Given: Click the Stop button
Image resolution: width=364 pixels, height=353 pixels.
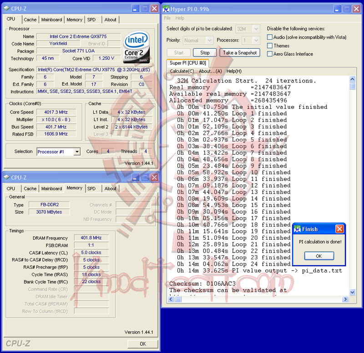Looking at the screenshot, I should (205, 53).
